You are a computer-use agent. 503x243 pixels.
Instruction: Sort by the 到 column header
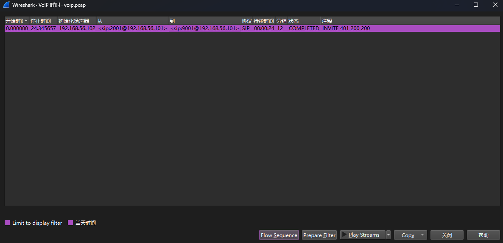(x=205, y=21)
